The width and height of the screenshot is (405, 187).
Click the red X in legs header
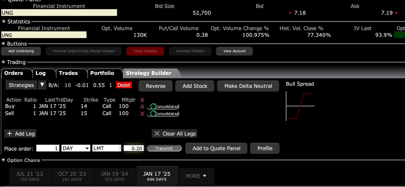[x=142, y=100]
